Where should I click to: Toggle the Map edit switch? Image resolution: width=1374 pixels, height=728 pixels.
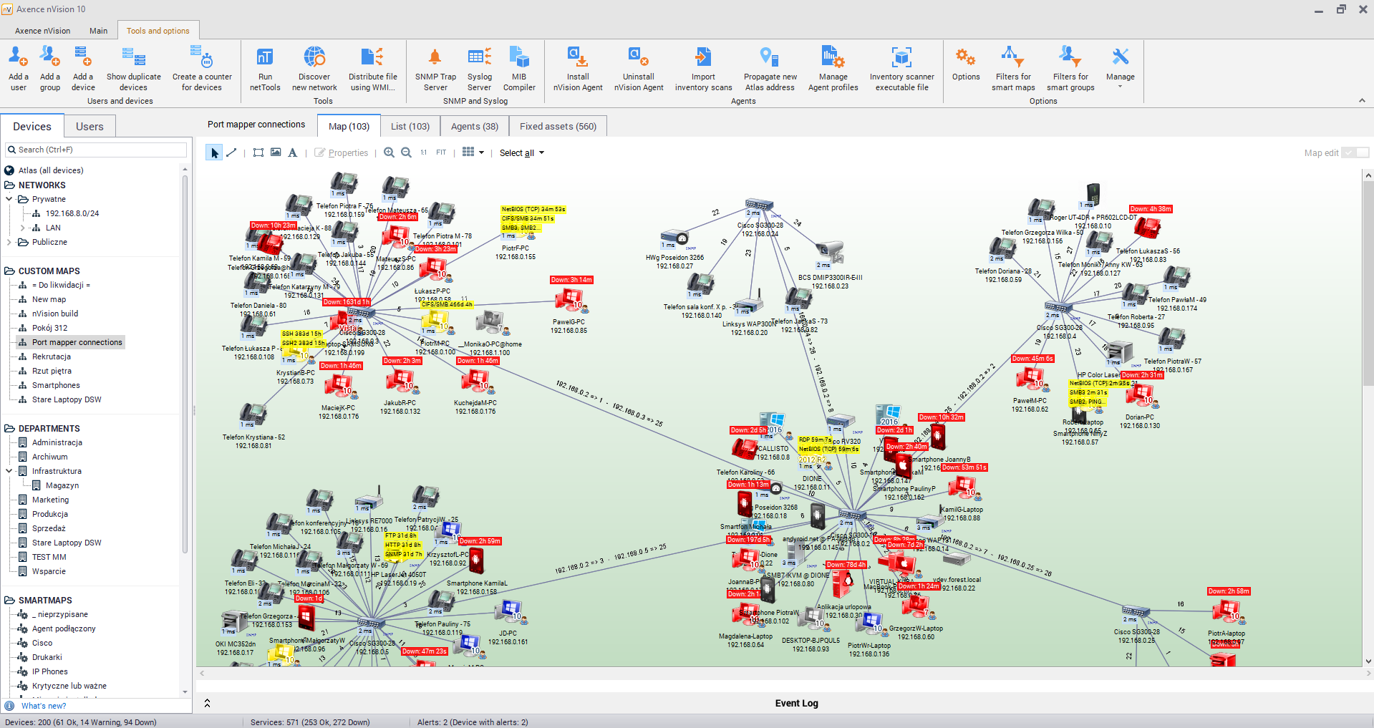tap(1355, 152)
